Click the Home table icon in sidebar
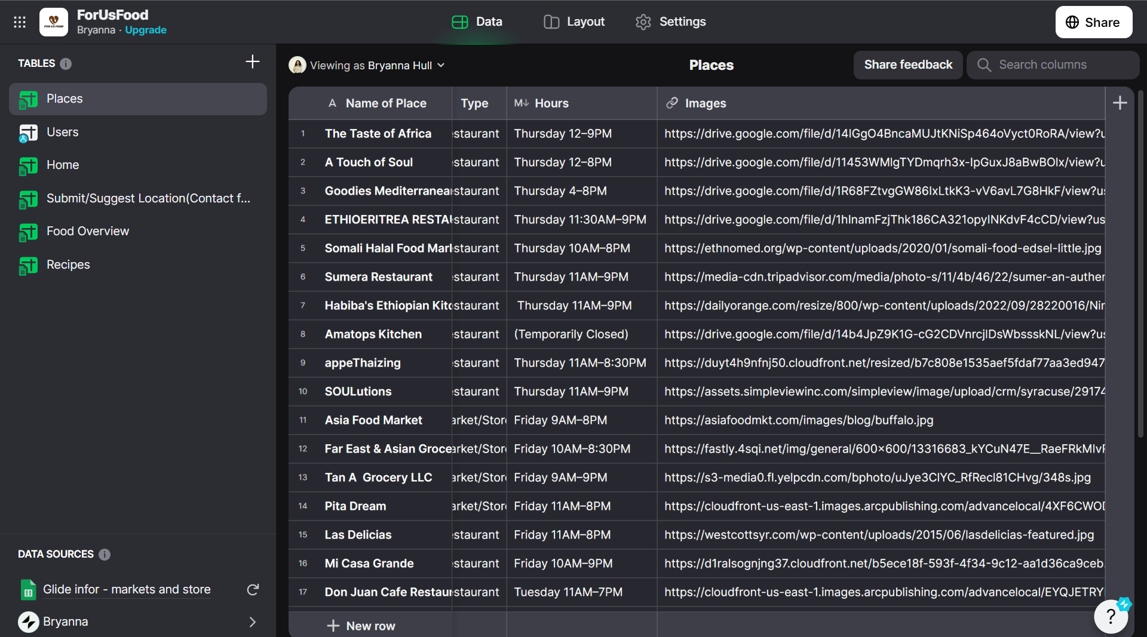 [28, 165]
